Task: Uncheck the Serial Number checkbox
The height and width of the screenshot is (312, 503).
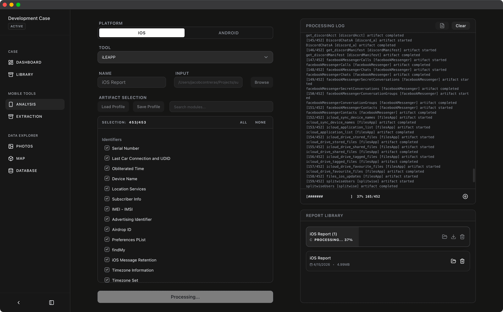Action: (107, 148)
